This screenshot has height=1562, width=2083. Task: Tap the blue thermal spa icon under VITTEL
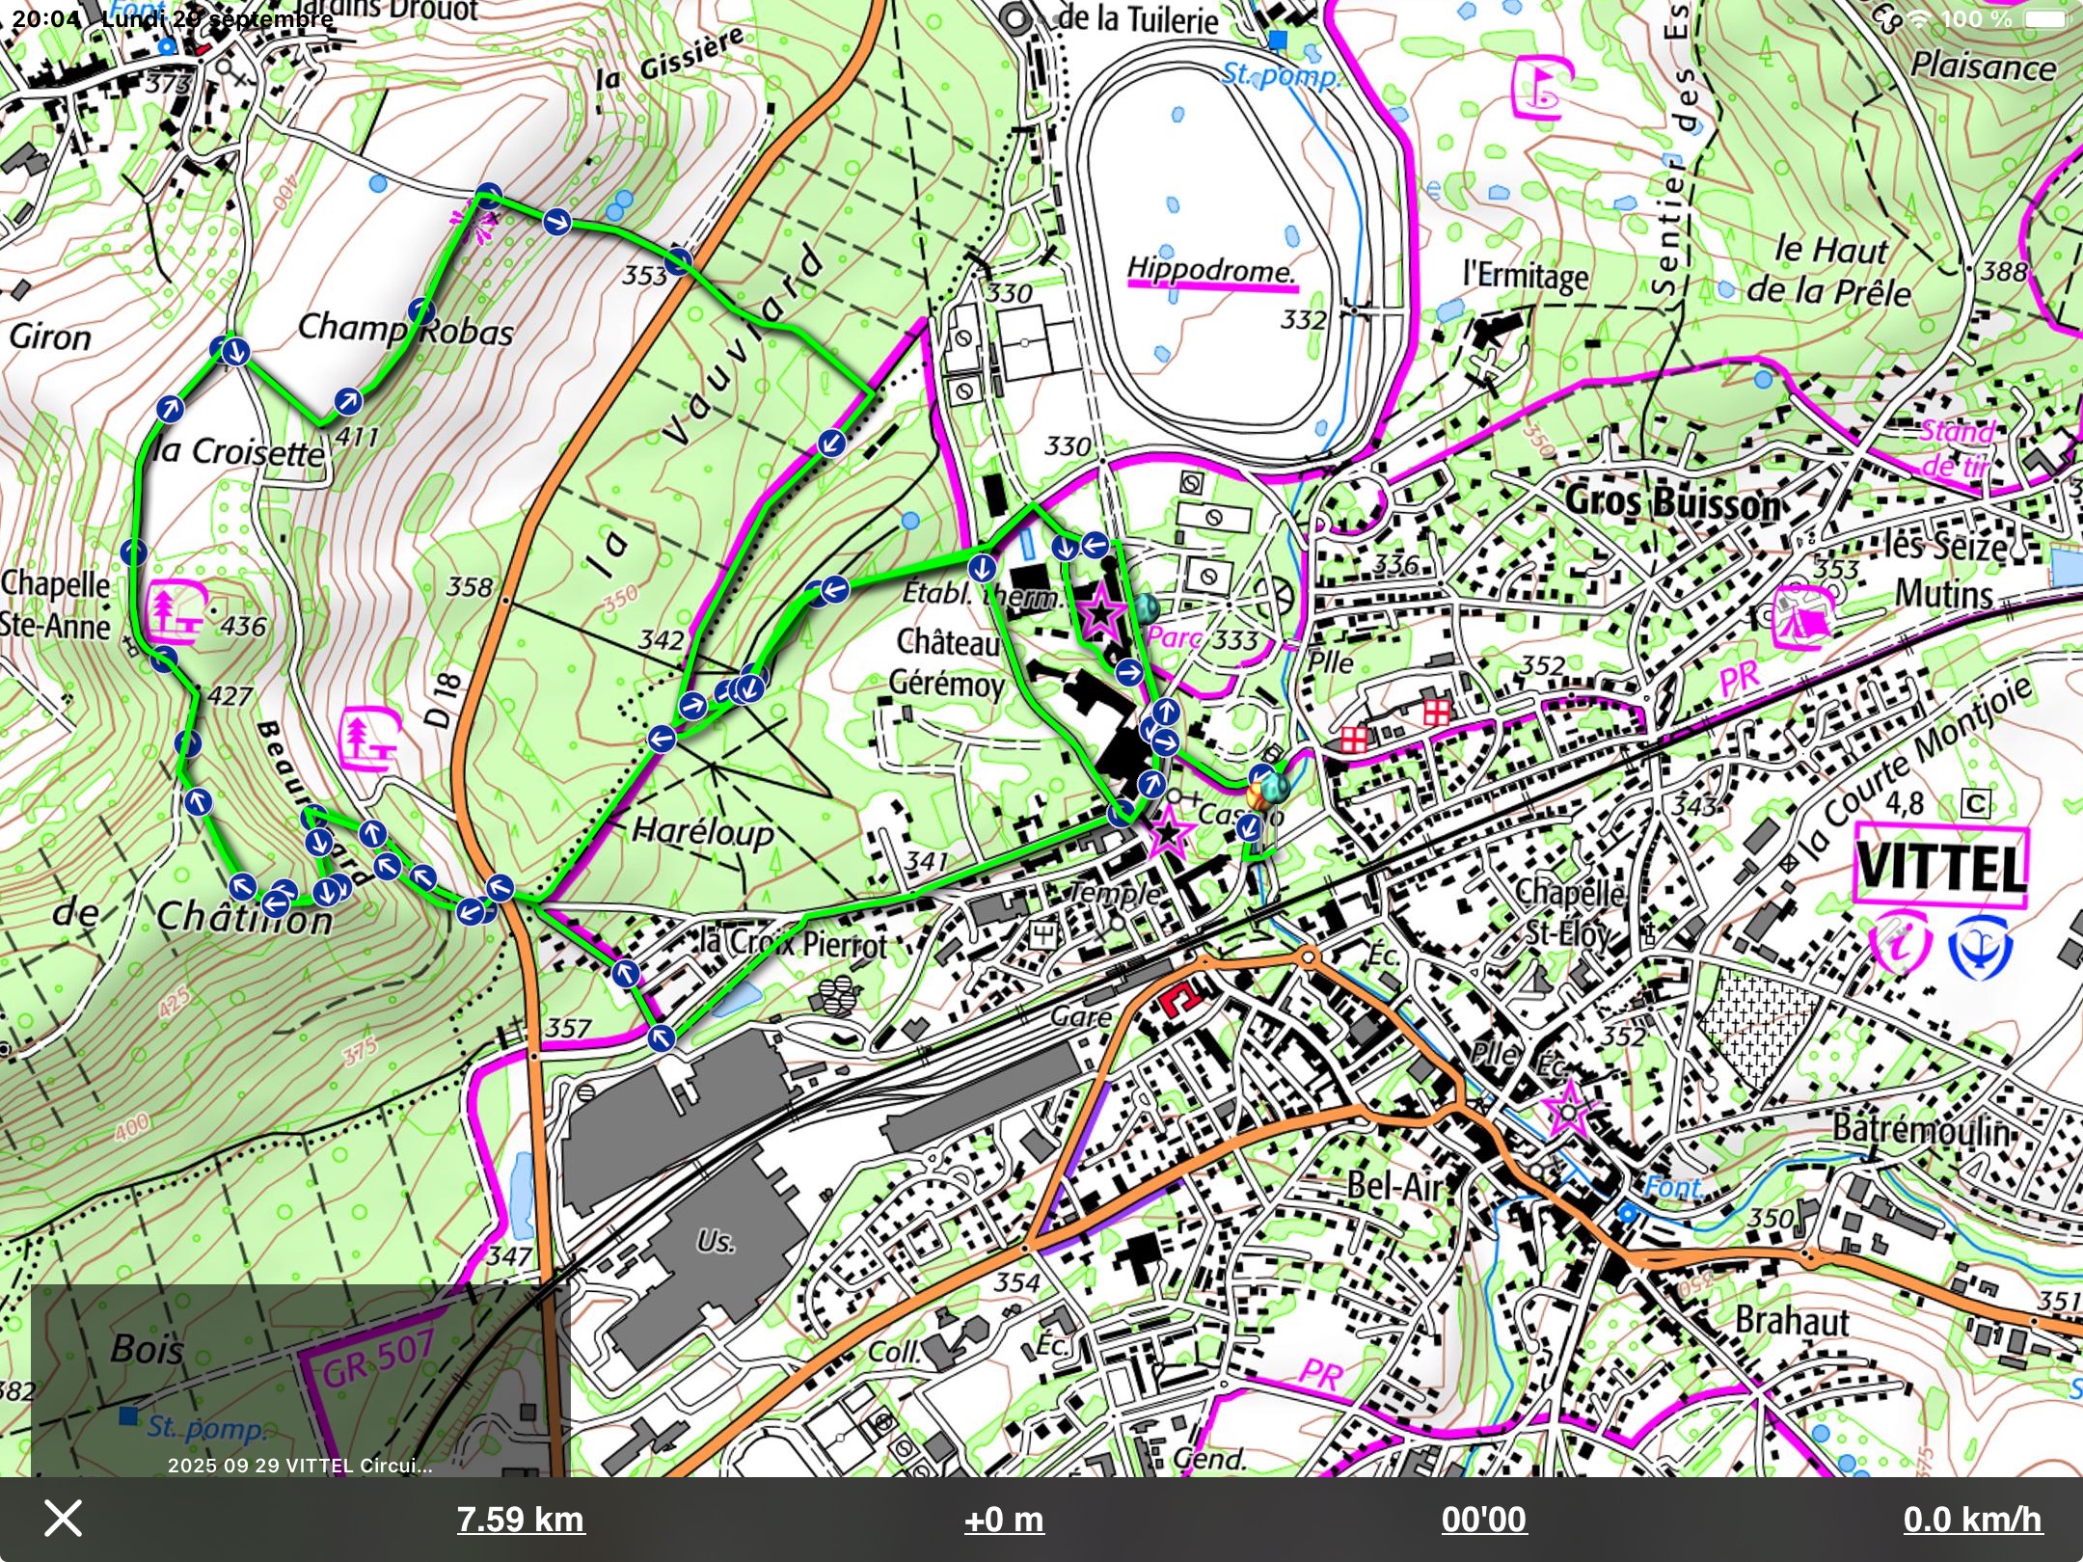[1979, 947]
